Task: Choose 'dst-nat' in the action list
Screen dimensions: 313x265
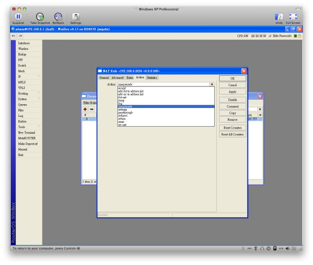Action: [166, 97]
